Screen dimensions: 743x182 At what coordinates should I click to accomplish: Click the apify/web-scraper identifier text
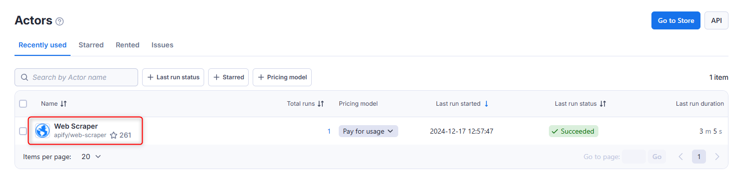[80, 135]
